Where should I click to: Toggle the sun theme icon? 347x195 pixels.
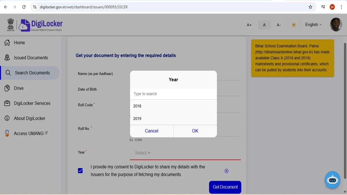point(294,25)
